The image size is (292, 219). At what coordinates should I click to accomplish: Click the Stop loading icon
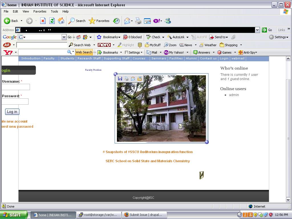tap(43, 21)
